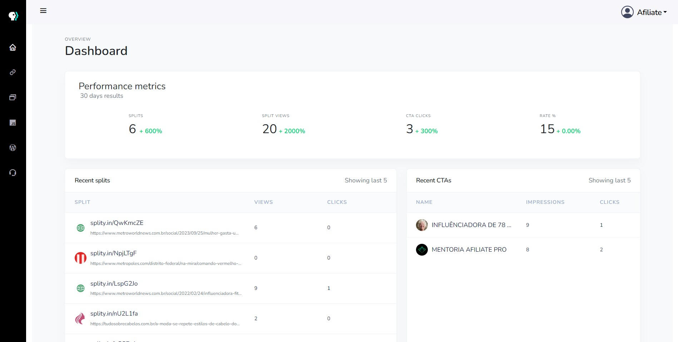Click views count 9 for splity.in/LspG2Jo
678x342 pixels.
click(256, 288)
